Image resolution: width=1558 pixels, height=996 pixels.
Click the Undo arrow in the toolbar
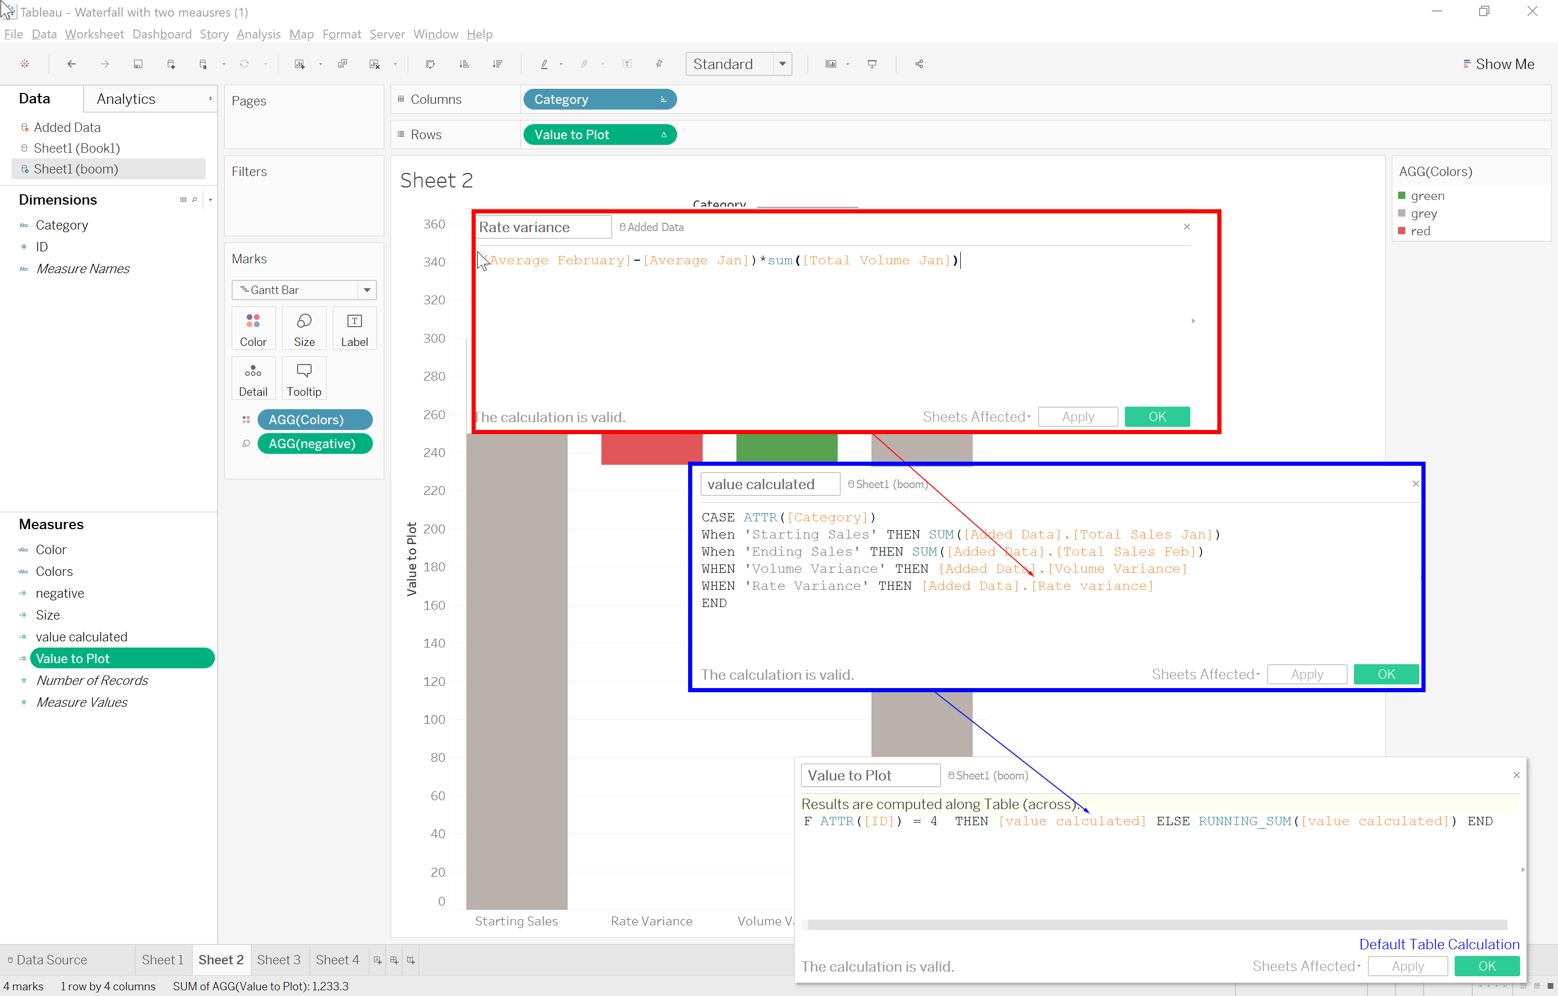[x=71, y=63]
